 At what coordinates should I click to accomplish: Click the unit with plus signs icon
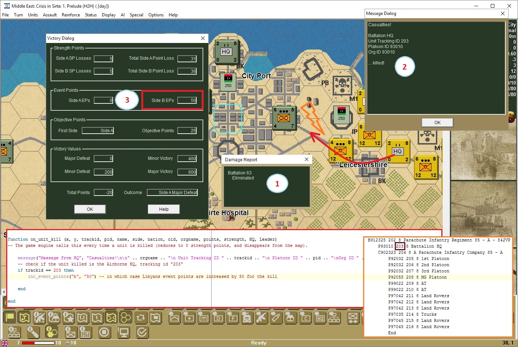(x=353, y=317)
